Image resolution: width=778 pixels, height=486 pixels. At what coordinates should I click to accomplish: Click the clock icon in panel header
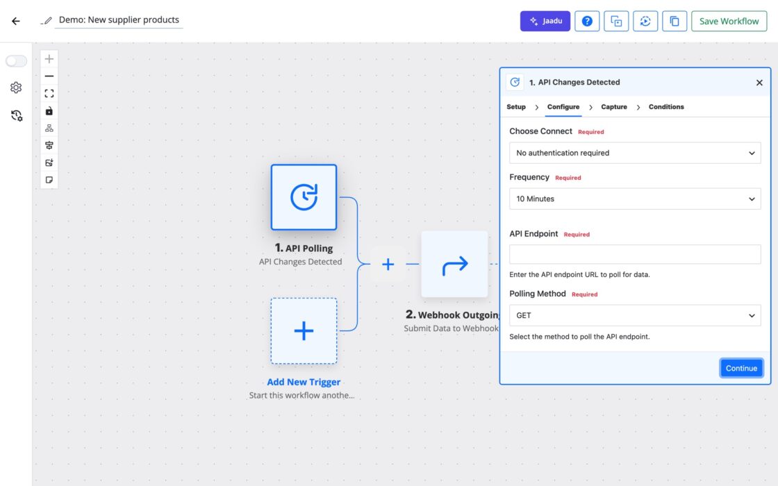pos(515,83)
